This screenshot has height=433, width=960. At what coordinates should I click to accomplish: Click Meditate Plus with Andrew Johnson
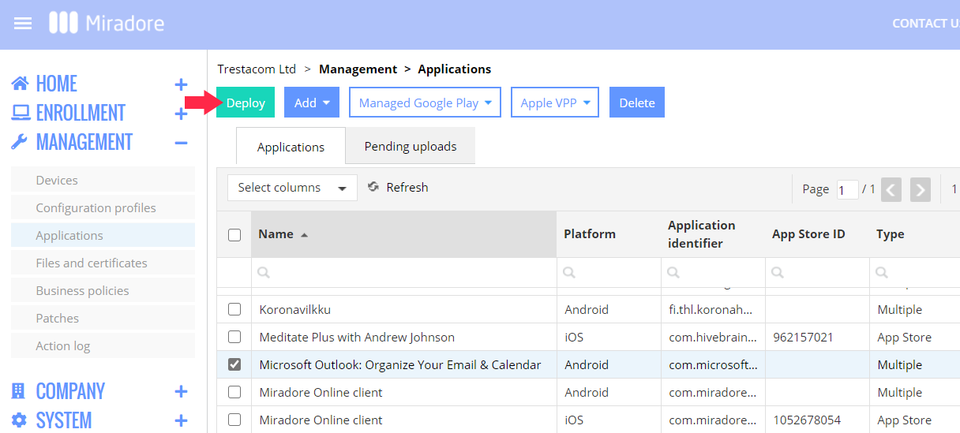tap(357, 337)
